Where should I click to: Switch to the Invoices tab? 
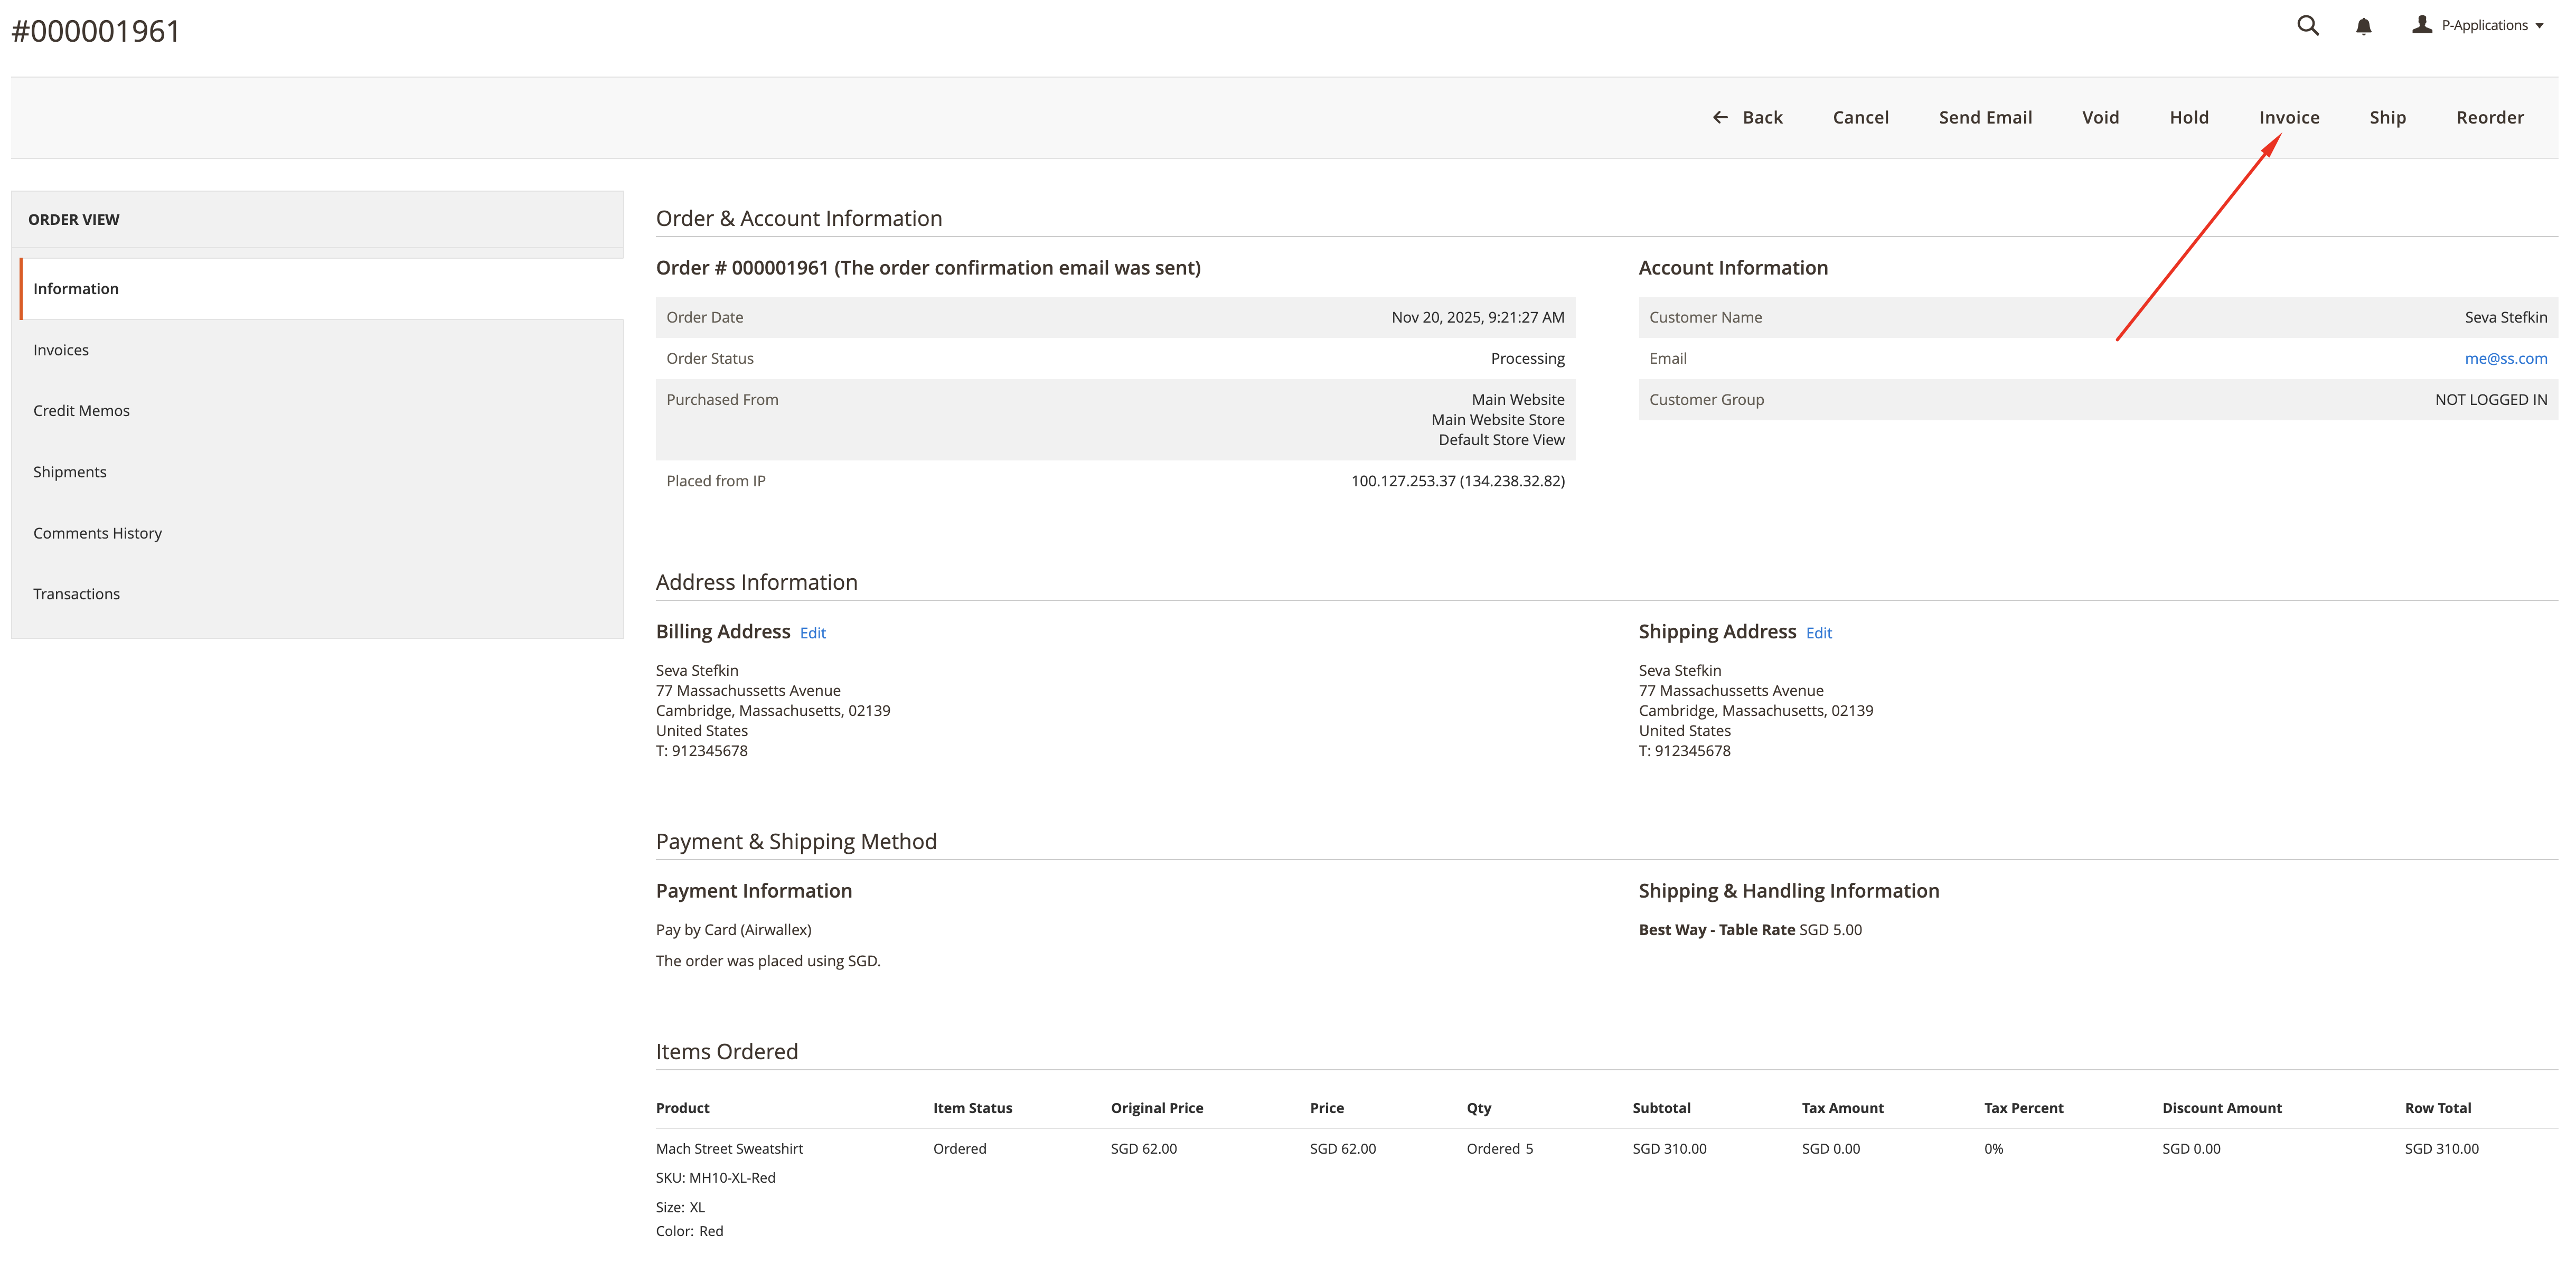coord(61,349)
